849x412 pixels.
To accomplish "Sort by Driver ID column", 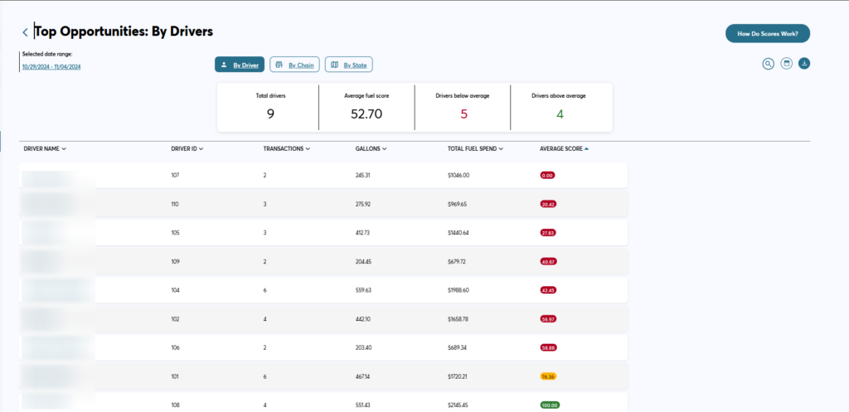I will point(187,149).
